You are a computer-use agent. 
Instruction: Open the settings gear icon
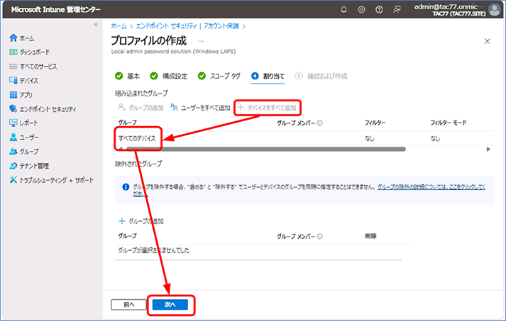[361, 10]
